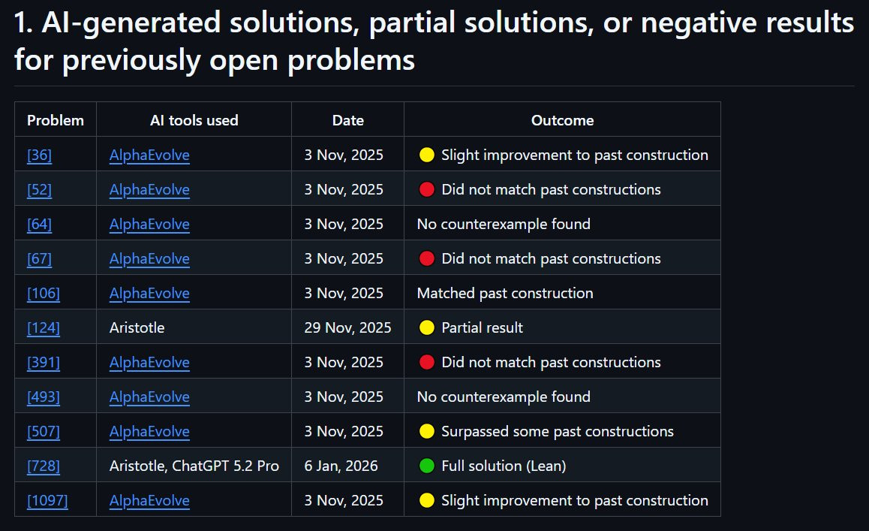Click the yellow circle beside Partial result

(x=427, y=327)
